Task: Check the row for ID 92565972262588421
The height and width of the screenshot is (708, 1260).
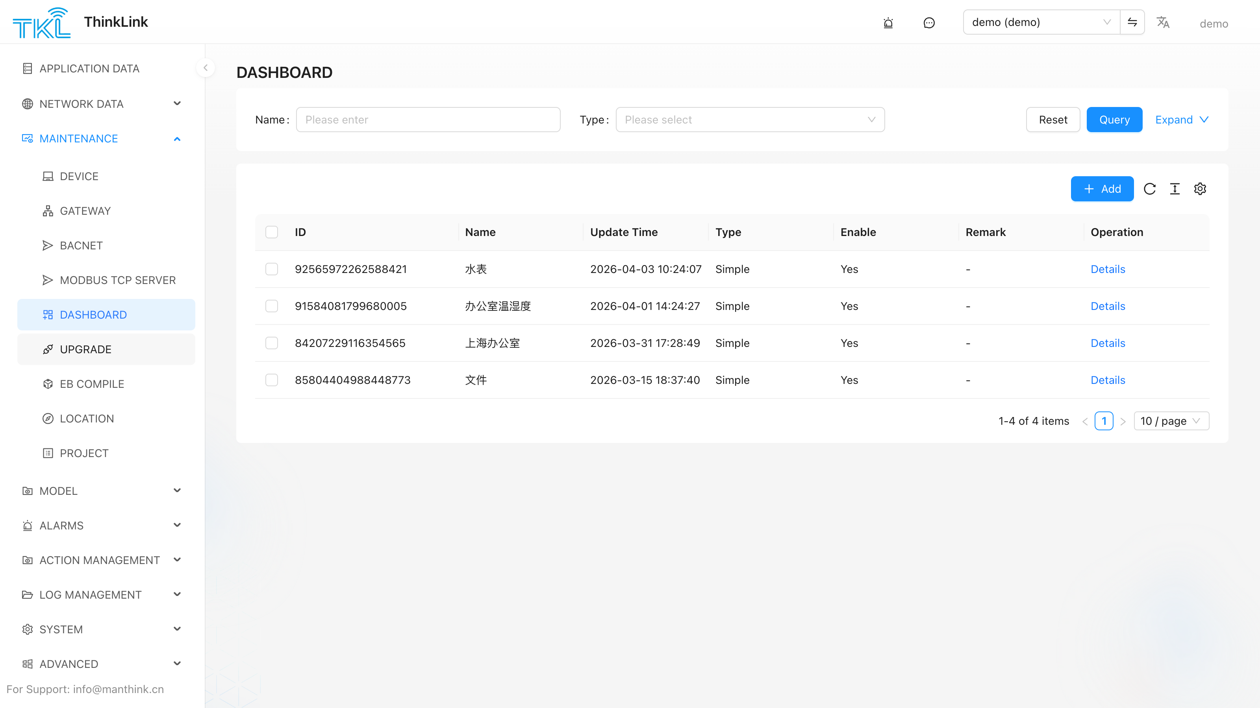Action: pos(271,269)
